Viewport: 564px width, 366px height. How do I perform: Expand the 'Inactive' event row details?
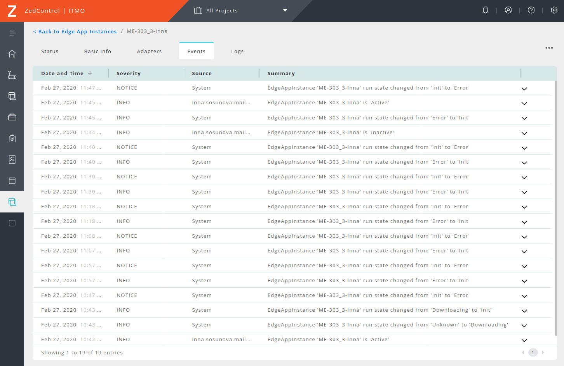coord(524,133)
